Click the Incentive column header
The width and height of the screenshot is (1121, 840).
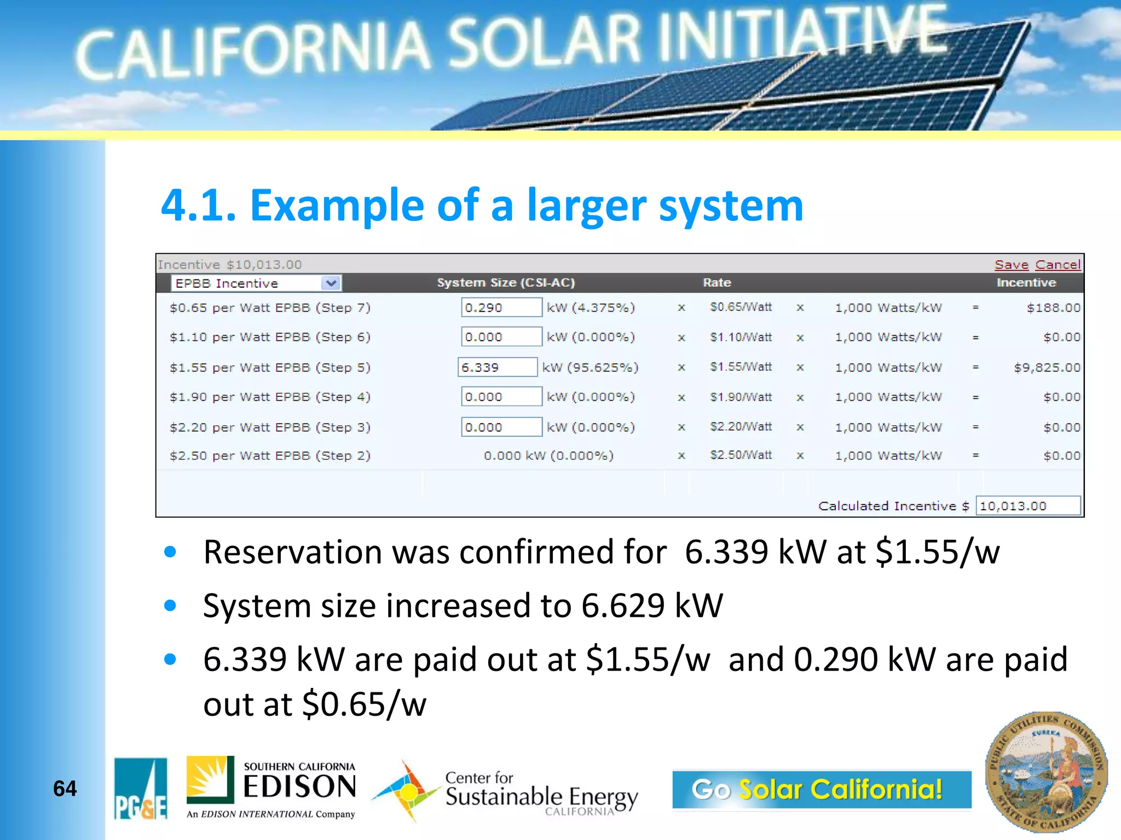[1026, 283]
